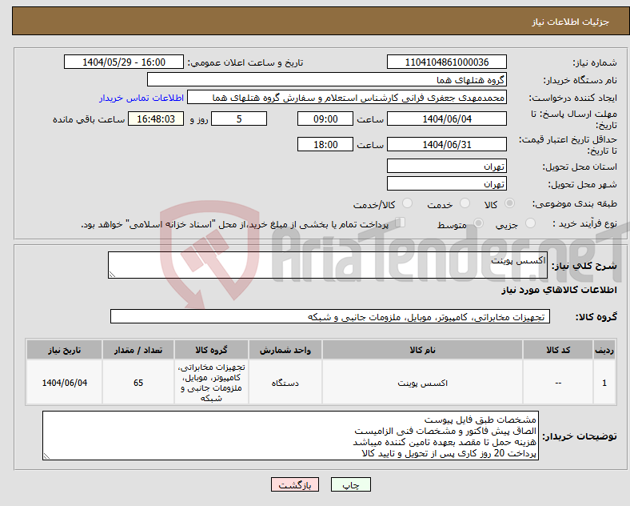The image size is (630, 506).
Task: Click the delivery province field تهران
Action: coord(446,166)
